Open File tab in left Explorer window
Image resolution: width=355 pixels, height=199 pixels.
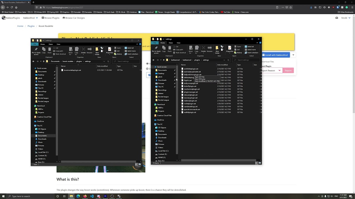click(x=35, y=44)
